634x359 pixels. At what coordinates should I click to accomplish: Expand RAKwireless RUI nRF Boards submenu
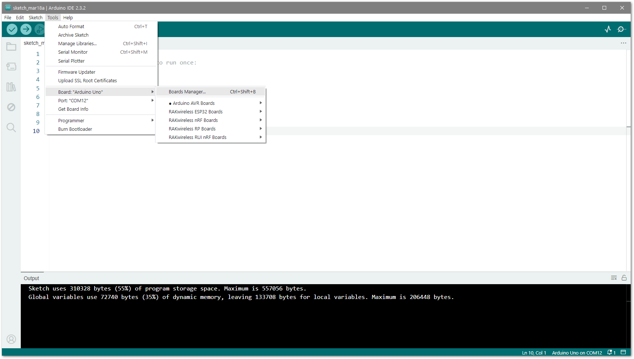(211, 137)
